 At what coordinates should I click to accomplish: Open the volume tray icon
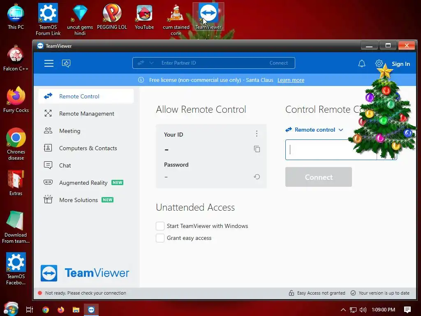[x=363, y=310]
